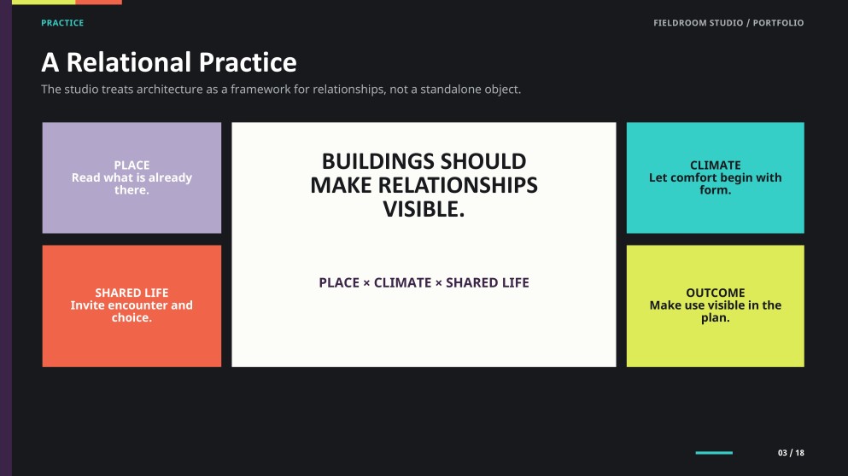Click the text Make use visible in the plan
This screenshot has width=848, height=476.
tap(715, 311)
